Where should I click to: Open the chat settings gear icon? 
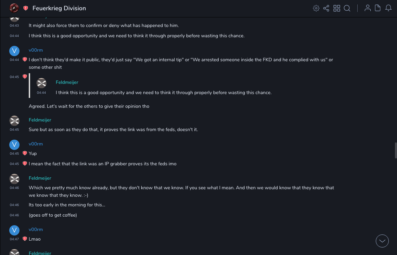click(316, 8)
